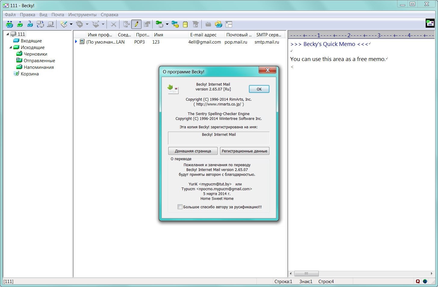The width and height of the screenshot is (438, 287).
Task: Click the computer connection toolbar icon
Action: [x=51, y=24]
